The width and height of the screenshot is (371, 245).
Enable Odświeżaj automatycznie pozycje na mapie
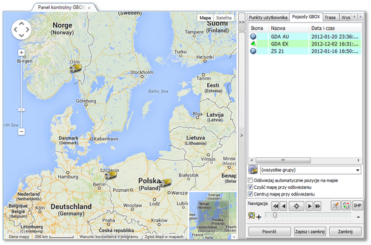tap(250, 180)
